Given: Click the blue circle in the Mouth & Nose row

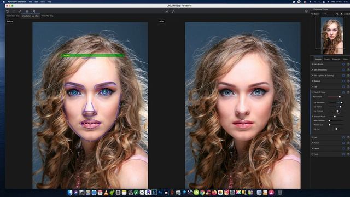Looking at the screenshot, I should tap(343, 92).
